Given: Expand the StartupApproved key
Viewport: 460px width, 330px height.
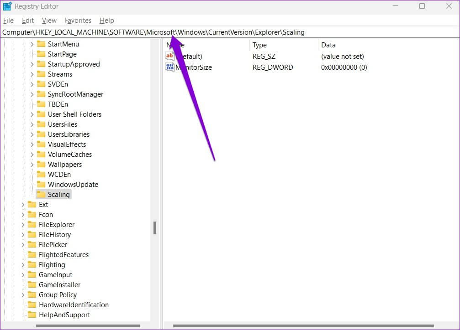Looking at the screenshot, I should pyautogui.click(x=32, y=64).
